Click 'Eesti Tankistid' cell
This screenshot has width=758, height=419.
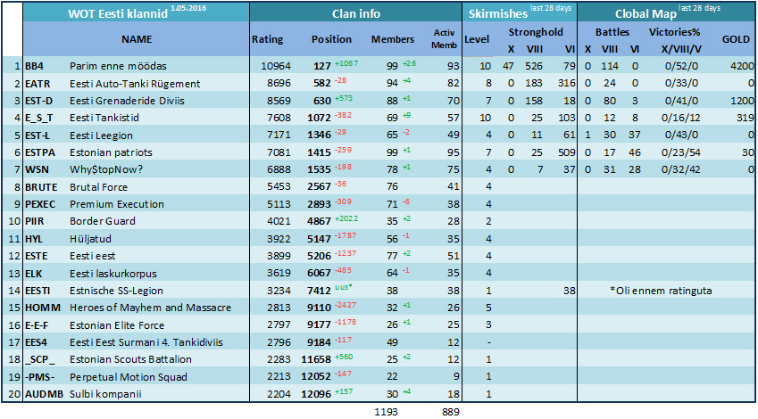click(104, 118)
